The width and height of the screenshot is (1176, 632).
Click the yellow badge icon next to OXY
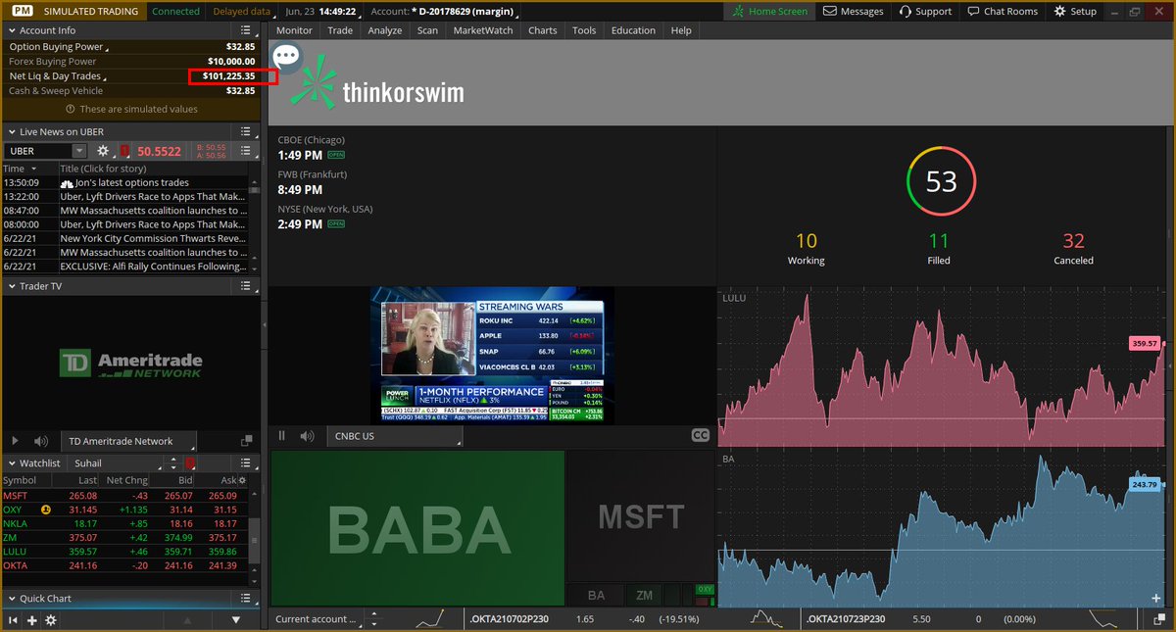tap(45, 510)
